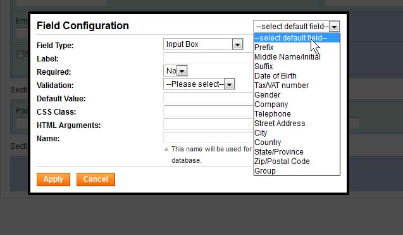Click the Validation label
The height and width of the screenshot is (235, 403).
coord(55,86)
